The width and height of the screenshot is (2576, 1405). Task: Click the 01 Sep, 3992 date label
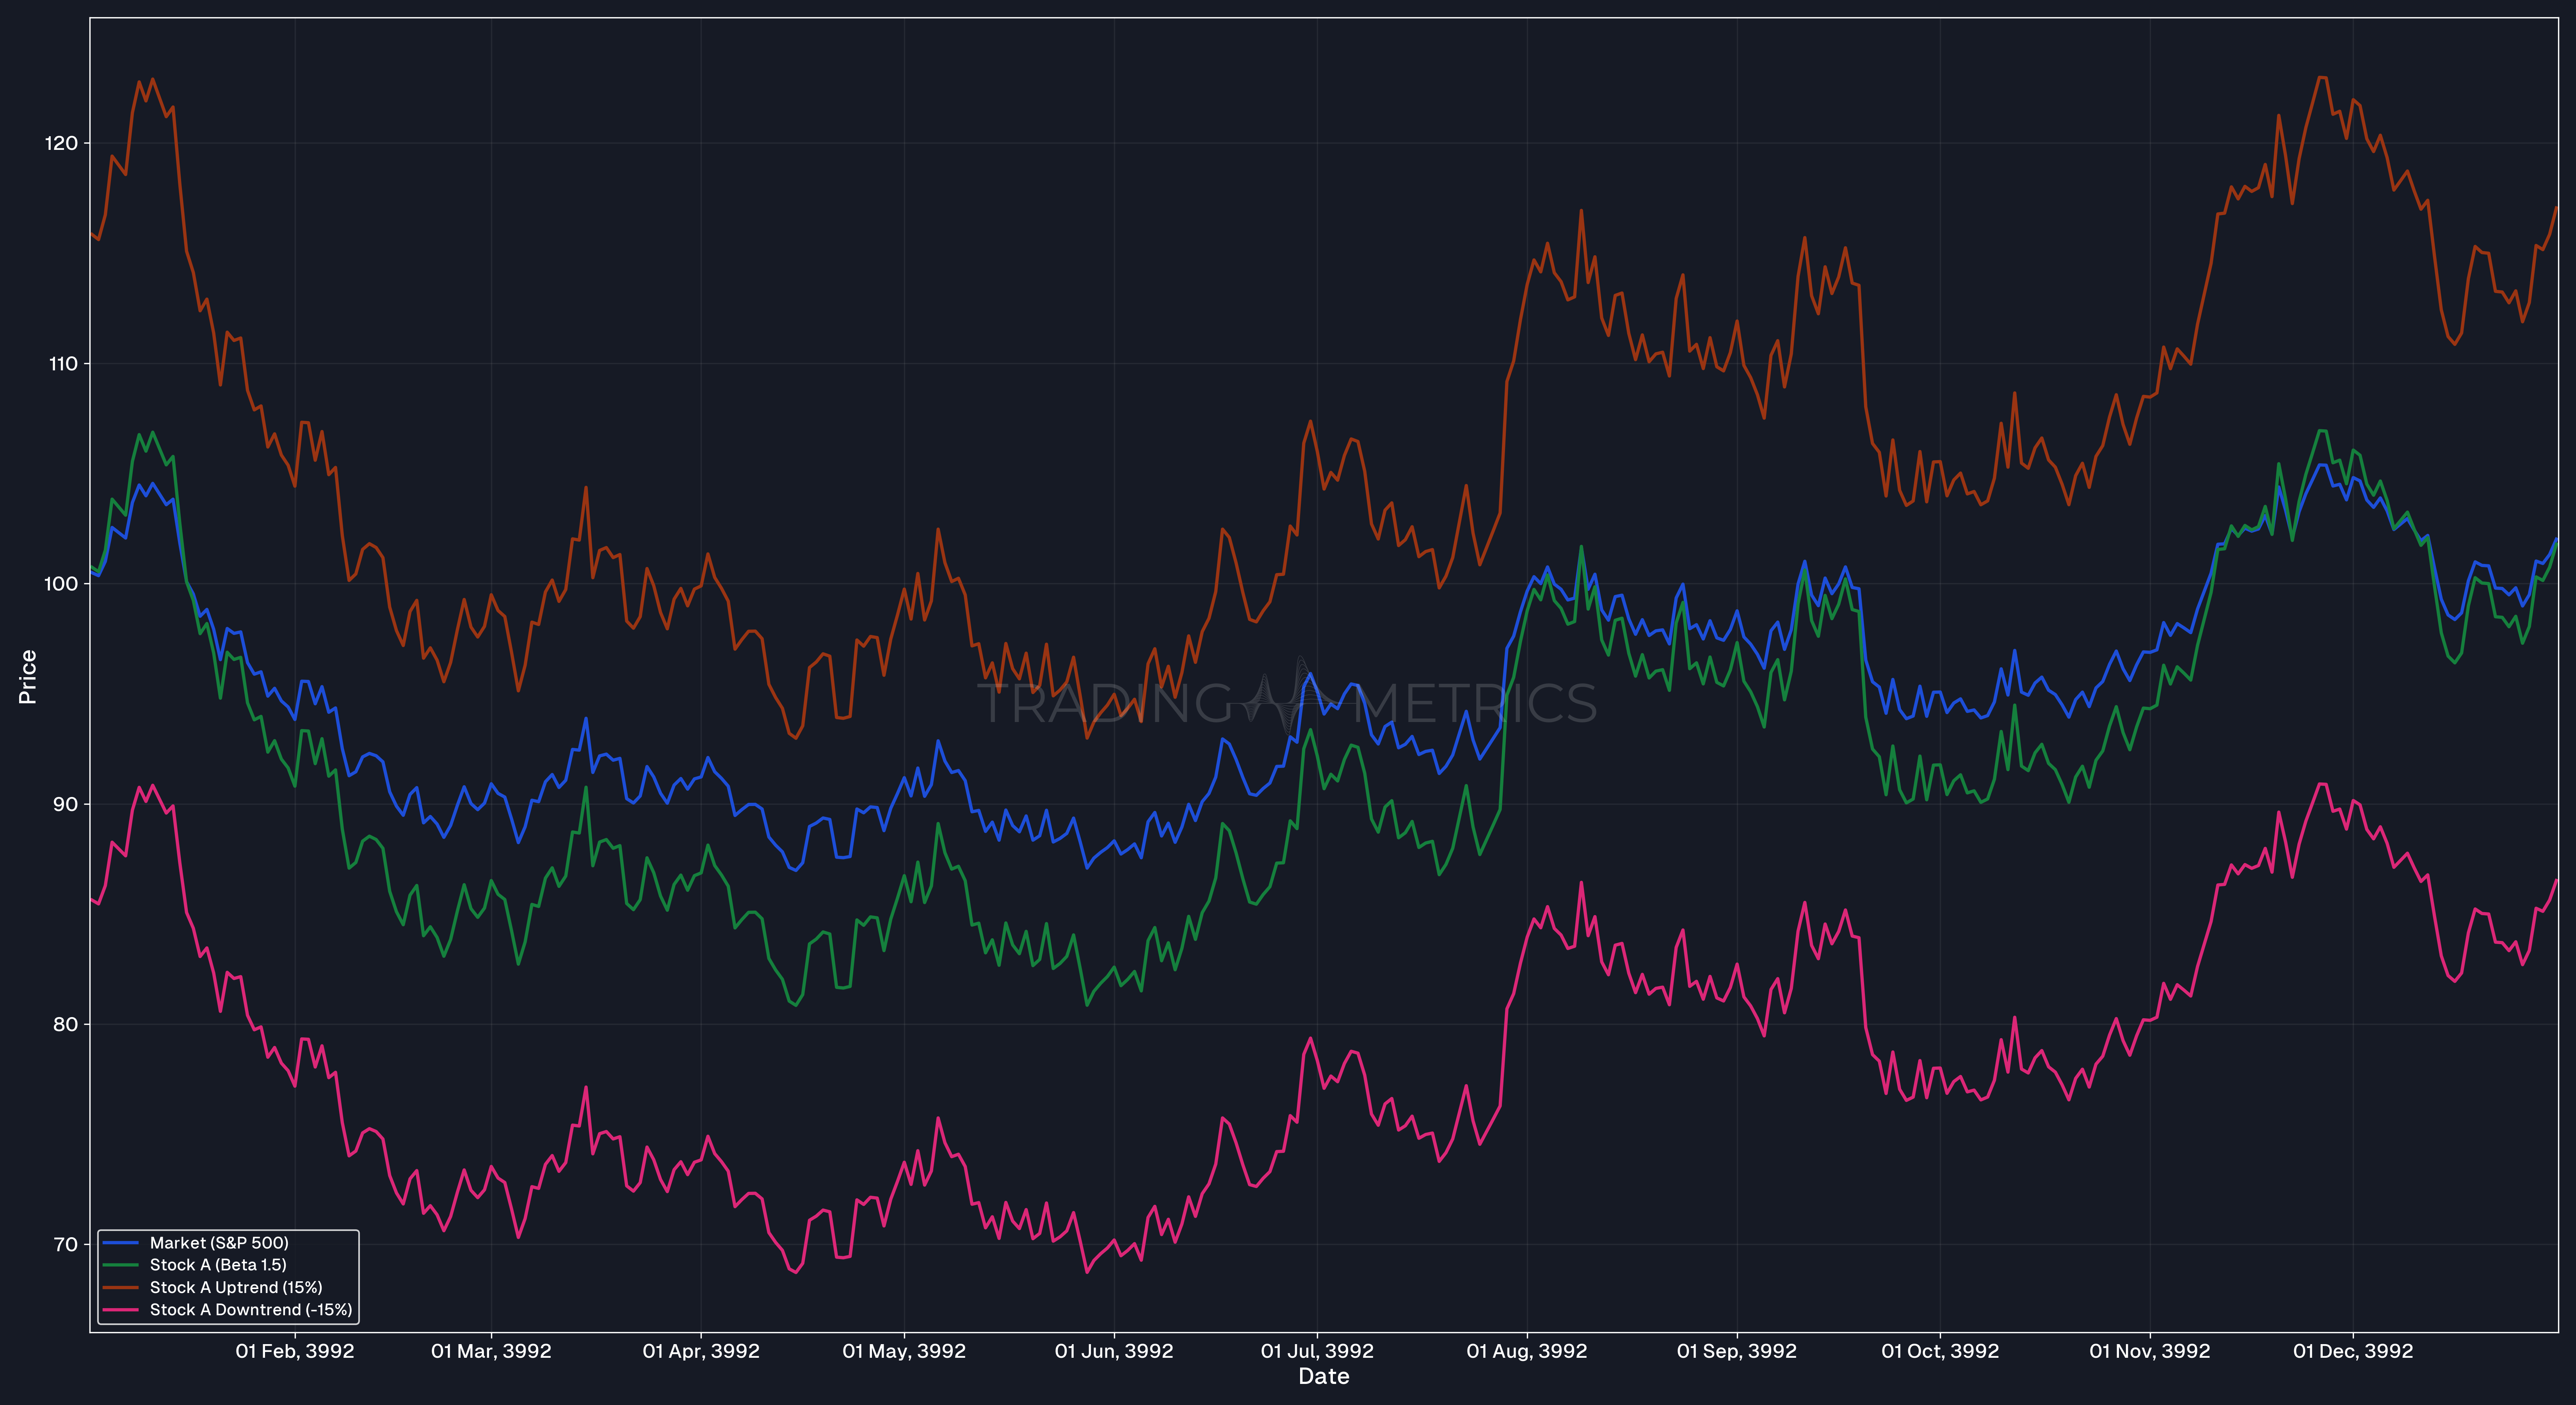[1737, 1351]
